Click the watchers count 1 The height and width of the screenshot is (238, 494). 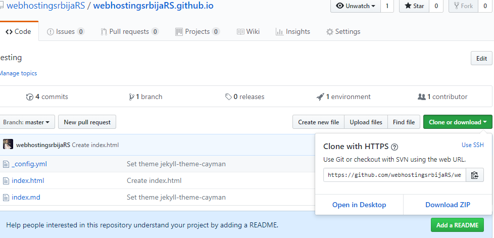387,6
